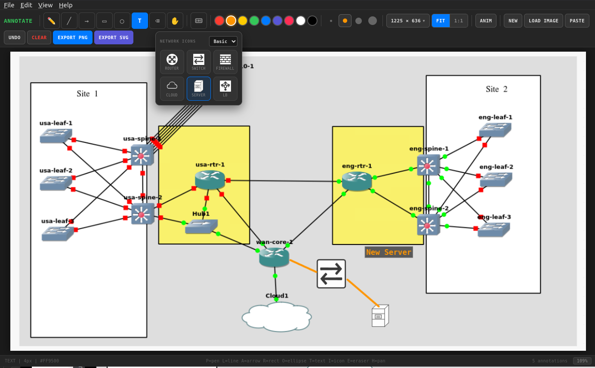This screenshot has width=595, height=368.
Task: Open the canvas size dropdown
Action: pyautogui.click(x=407, y=20)
